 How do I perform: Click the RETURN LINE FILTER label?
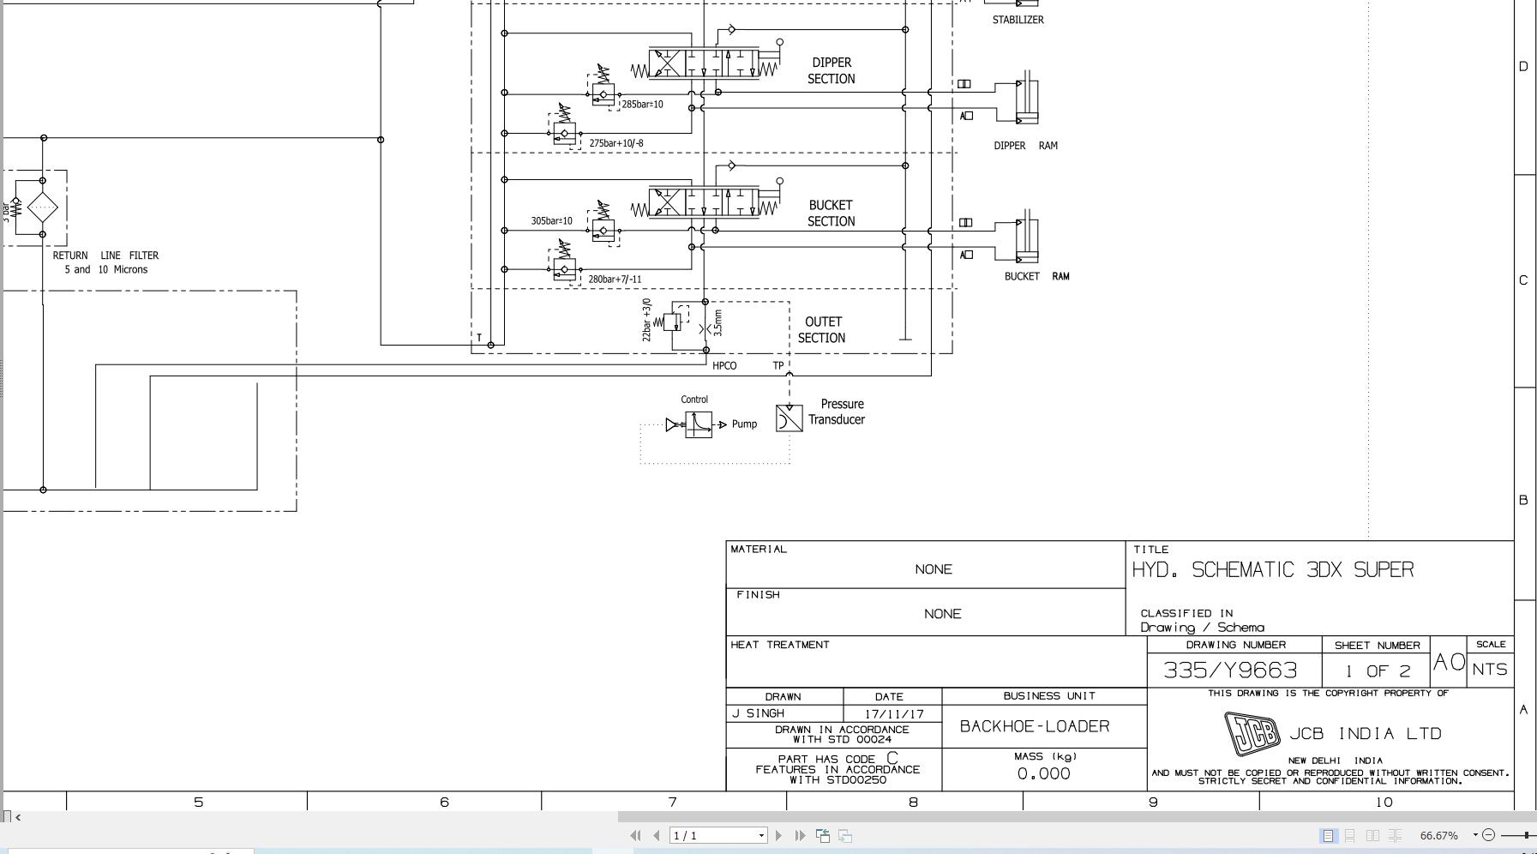[105, 262]
